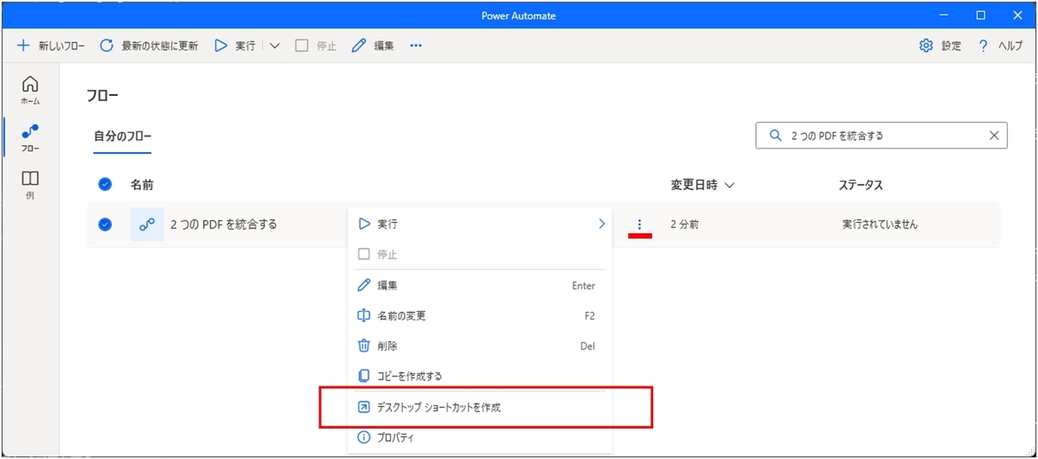Viewport: 1038px width, 459px height.
Task: Open the dropdown arrow next to 実行 in toolbar
Action: tap(274, 46)
